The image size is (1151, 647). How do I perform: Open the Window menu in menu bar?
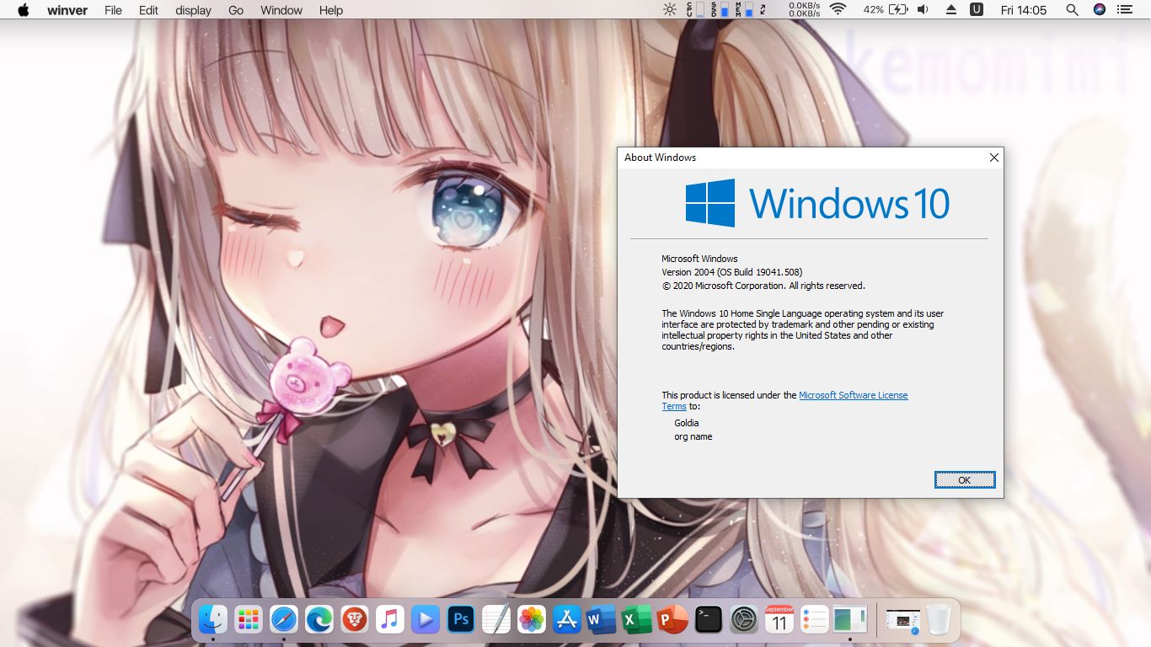tap(281, 10)
